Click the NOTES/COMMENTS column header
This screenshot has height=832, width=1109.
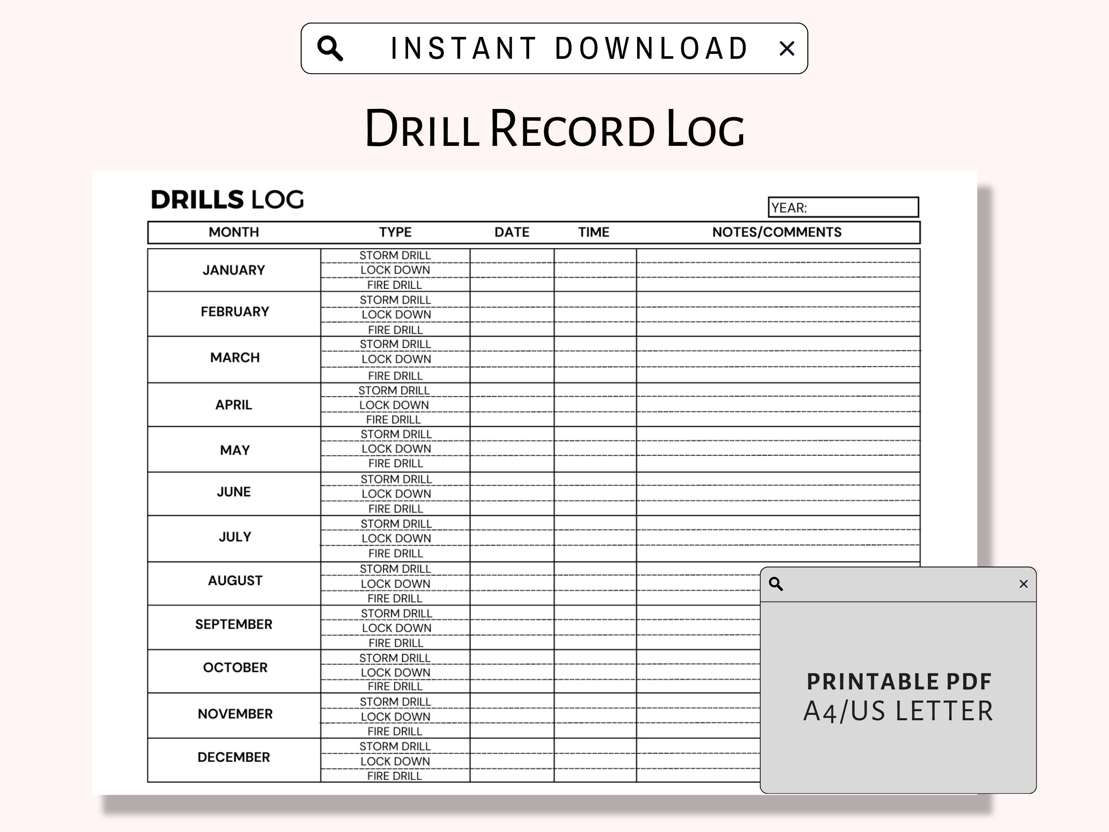[777, 232]
